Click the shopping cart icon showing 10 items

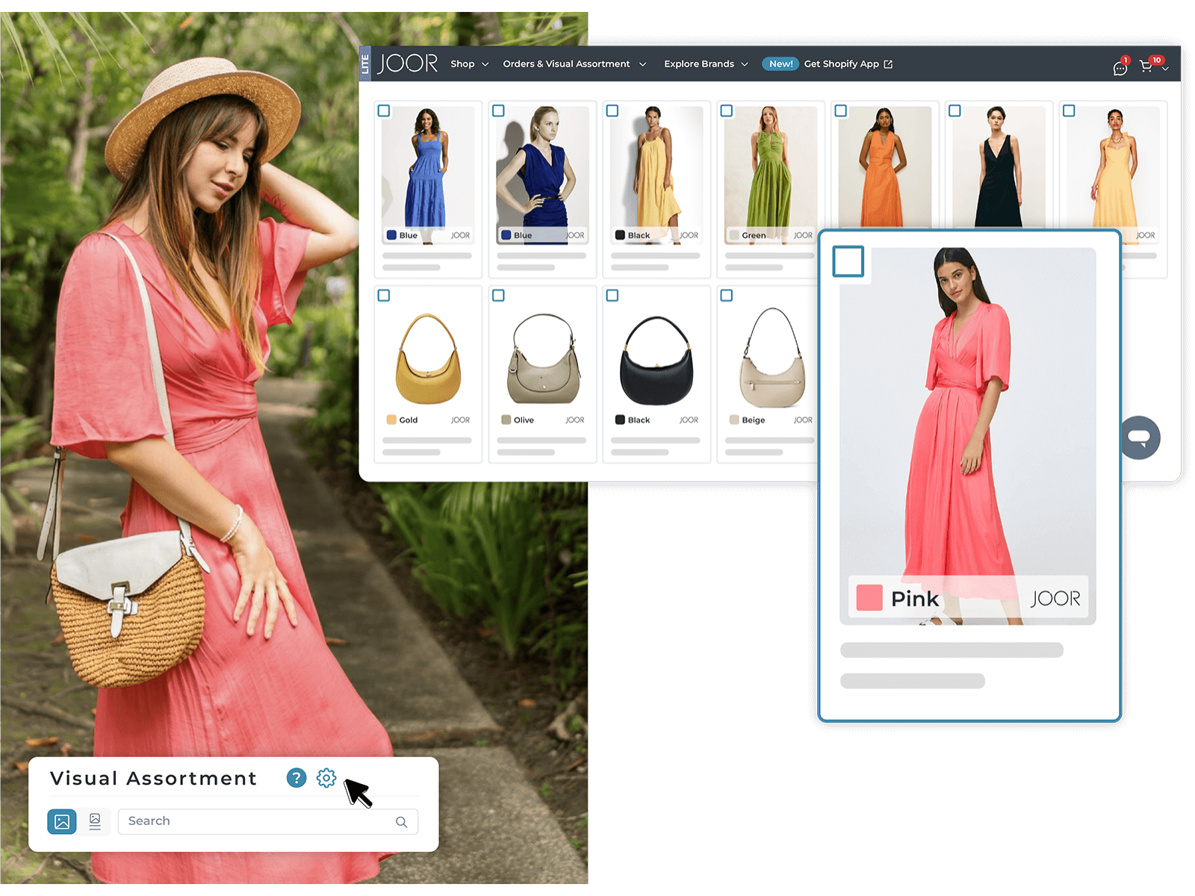[x=1147, y=67]
